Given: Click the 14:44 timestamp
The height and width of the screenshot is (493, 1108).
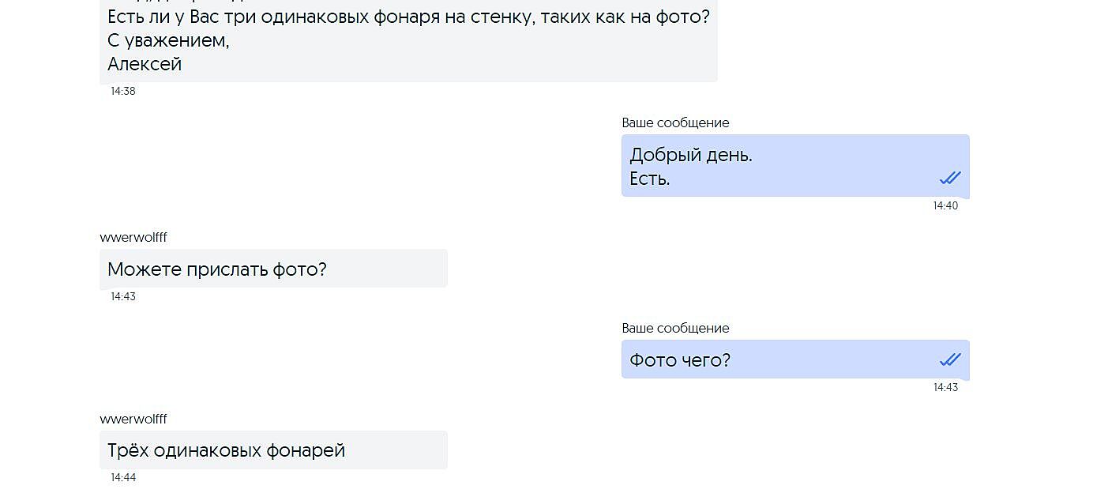Looking at the screenshot, I should (123, 477).
